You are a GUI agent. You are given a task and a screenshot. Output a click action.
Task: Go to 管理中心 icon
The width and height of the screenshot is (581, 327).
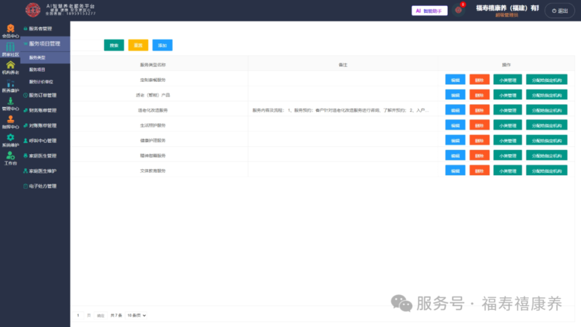10,104
